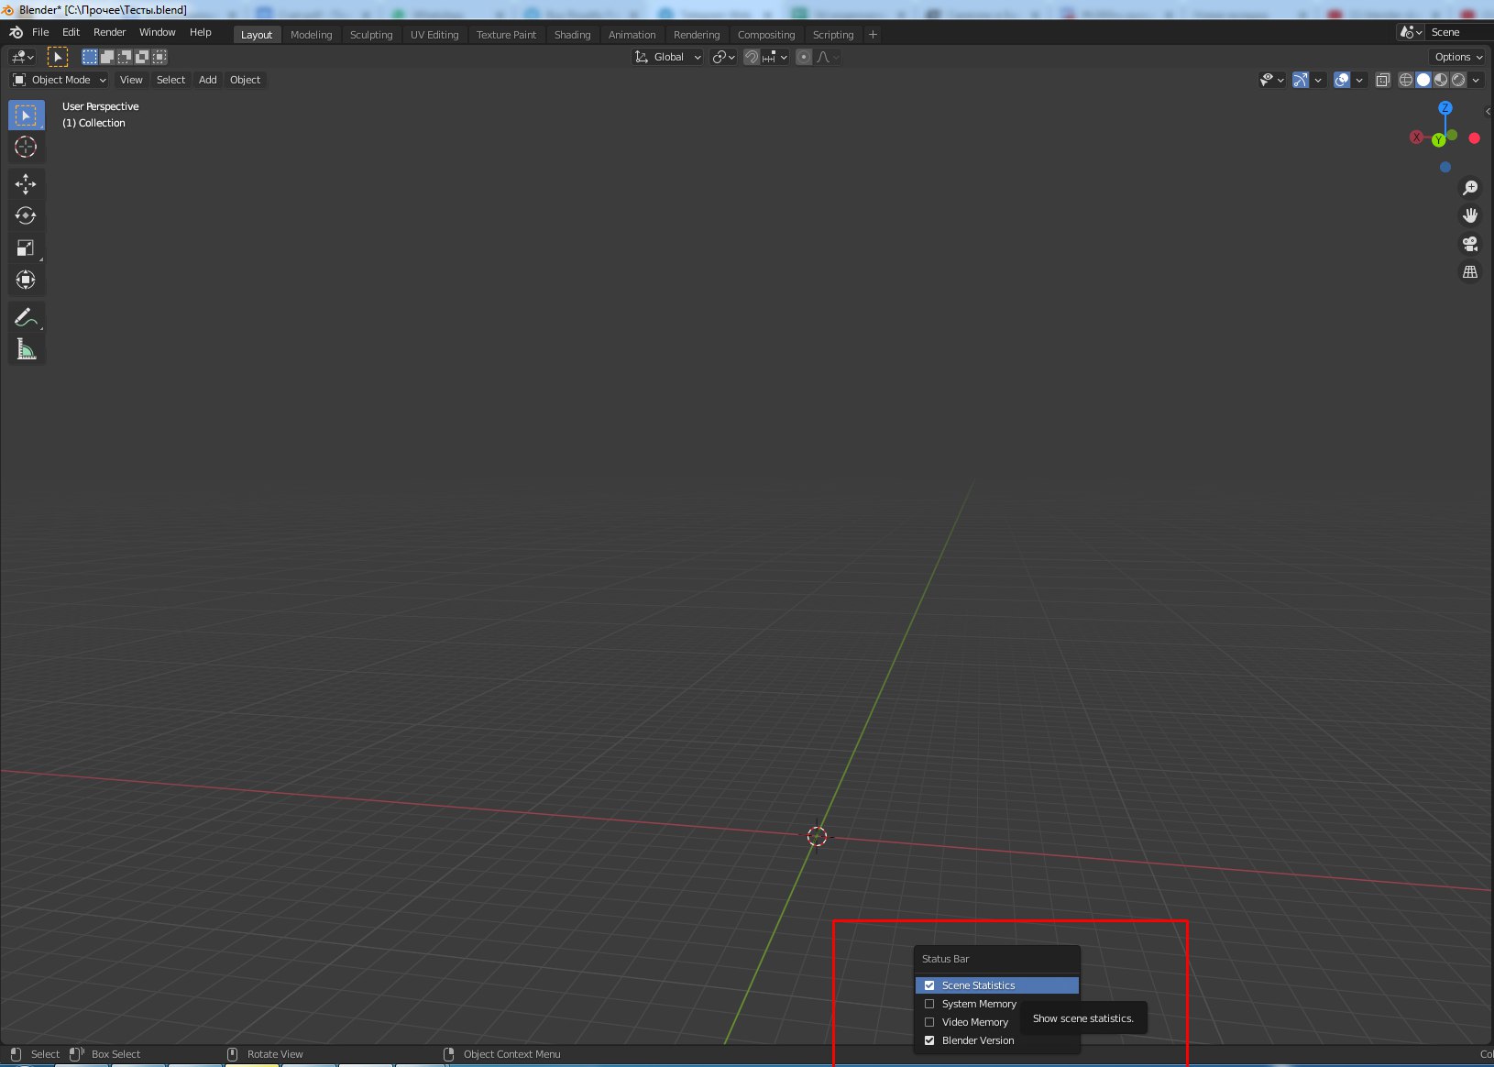Switch to material preview shading

coord(1441,80)
